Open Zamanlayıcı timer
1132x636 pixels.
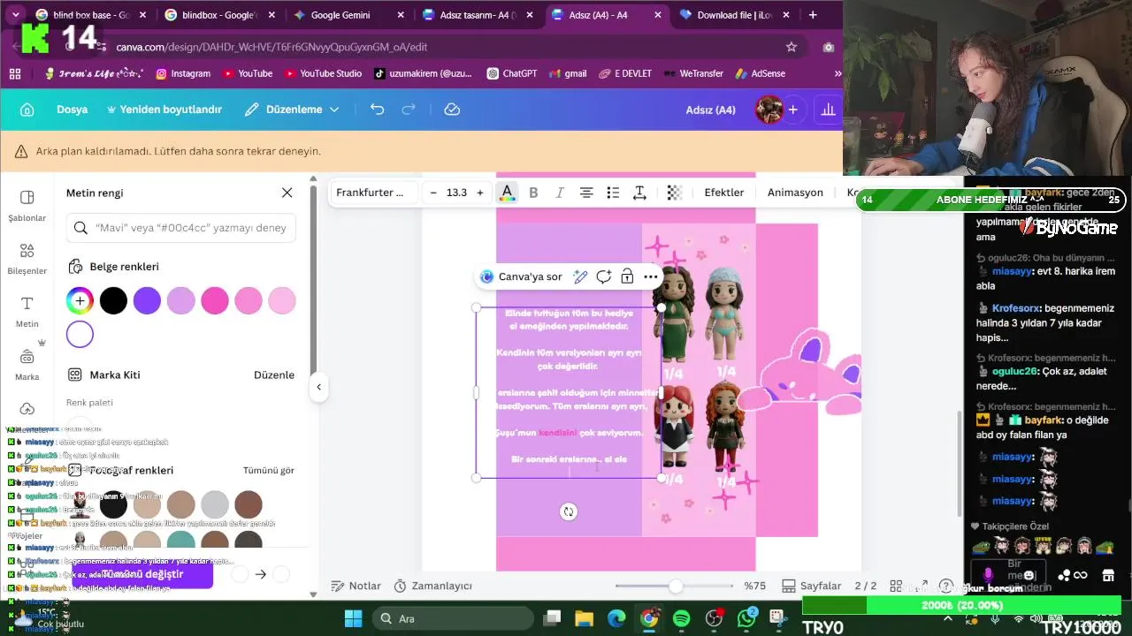[432, 586]
